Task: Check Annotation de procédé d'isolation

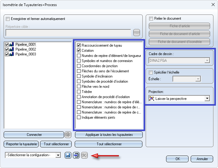Action: [x=79, y=97]
